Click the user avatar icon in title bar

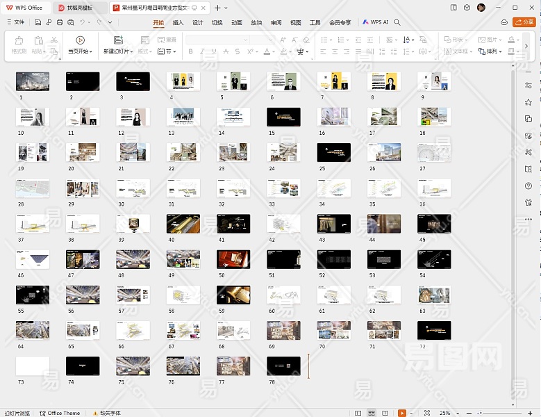[x=481, y=8]
